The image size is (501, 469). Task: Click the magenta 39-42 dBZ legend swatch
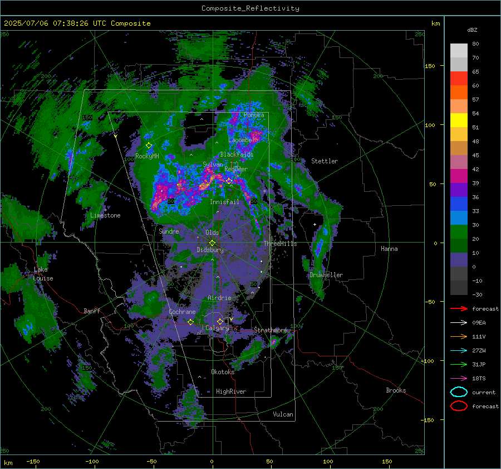(x=459, y=176)
